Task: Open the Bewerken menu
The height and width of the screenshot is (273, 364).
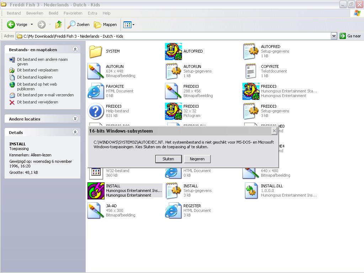Action: click(34, 13)
